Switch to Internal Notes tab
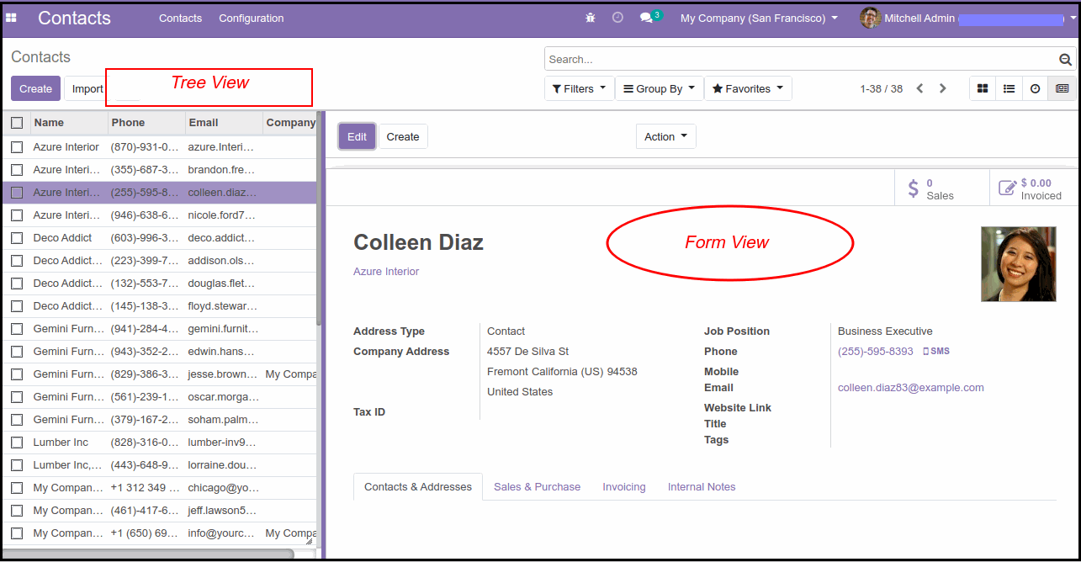This screenshot has width=1081, height=562. [702, 486]
